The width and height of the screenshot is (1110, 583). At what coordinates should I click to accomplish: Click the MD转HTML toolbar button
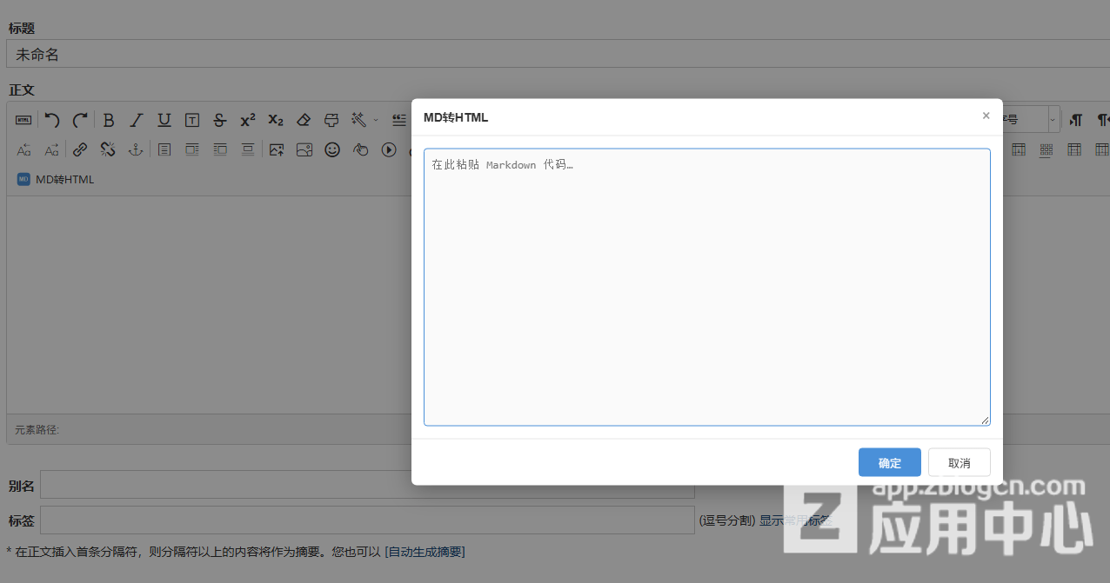56,179
